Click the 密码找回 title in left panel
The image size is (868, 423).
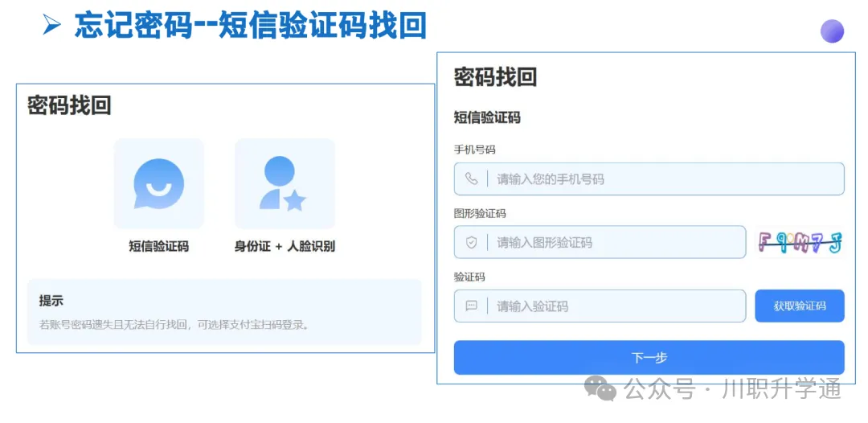(69, 105)
